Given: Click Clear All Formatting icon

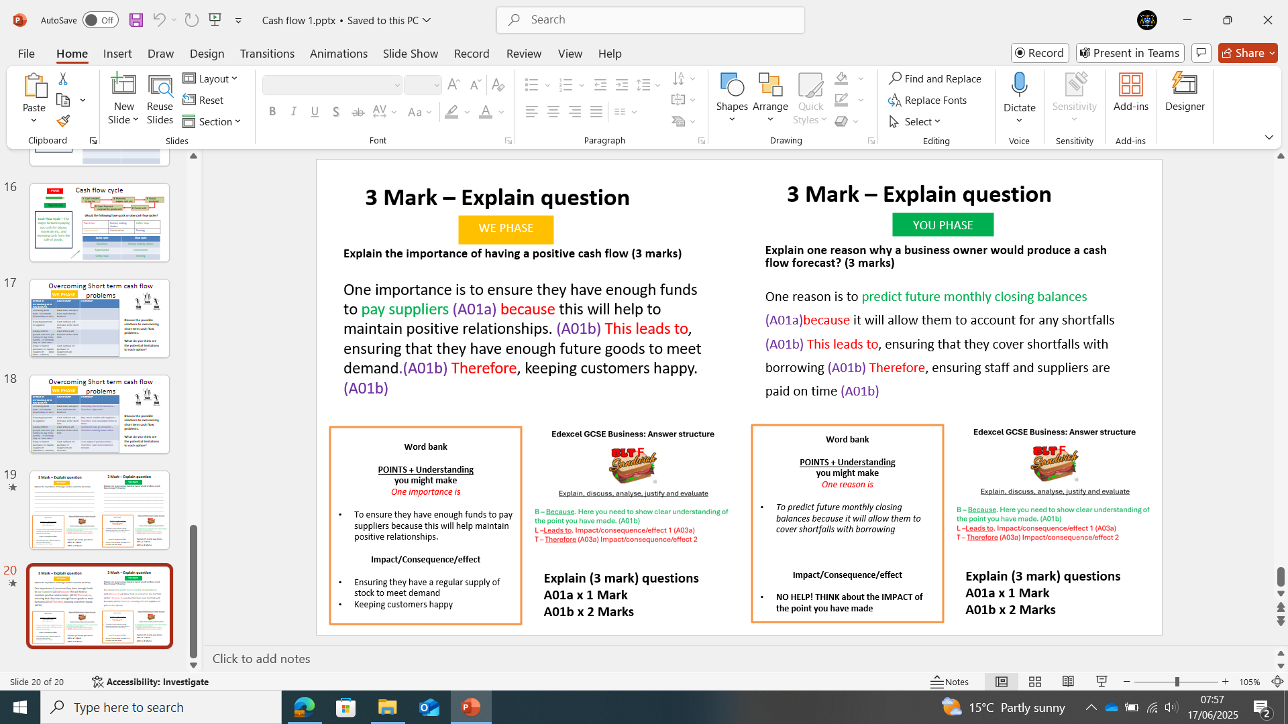Looking at the screenshot, I should [498, 84].
